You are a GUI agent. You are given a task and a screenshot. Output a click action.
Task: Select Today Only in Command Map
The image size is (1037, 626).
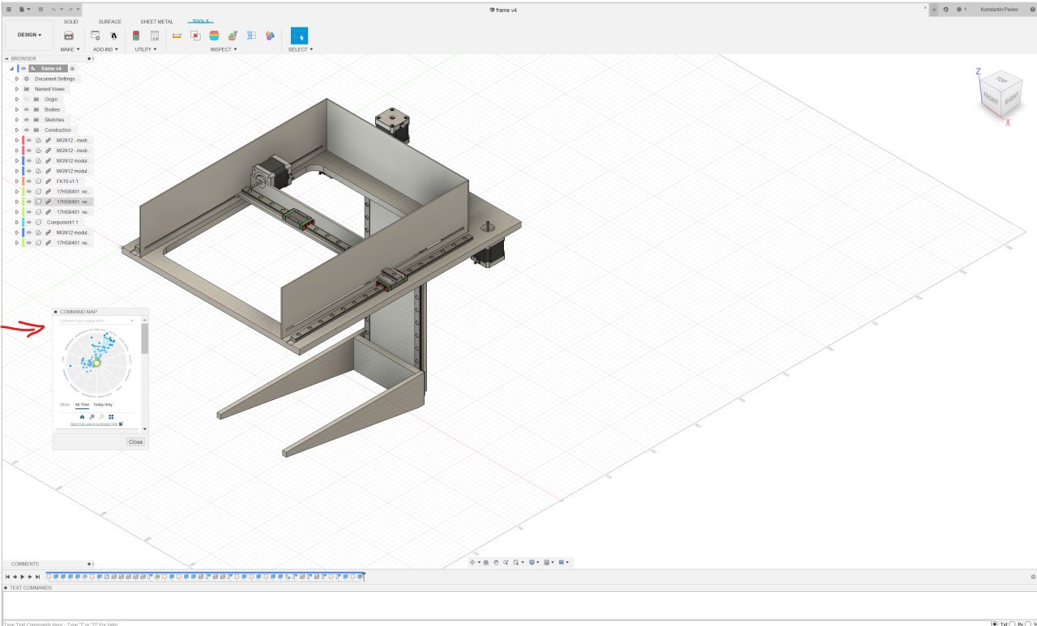103,404
